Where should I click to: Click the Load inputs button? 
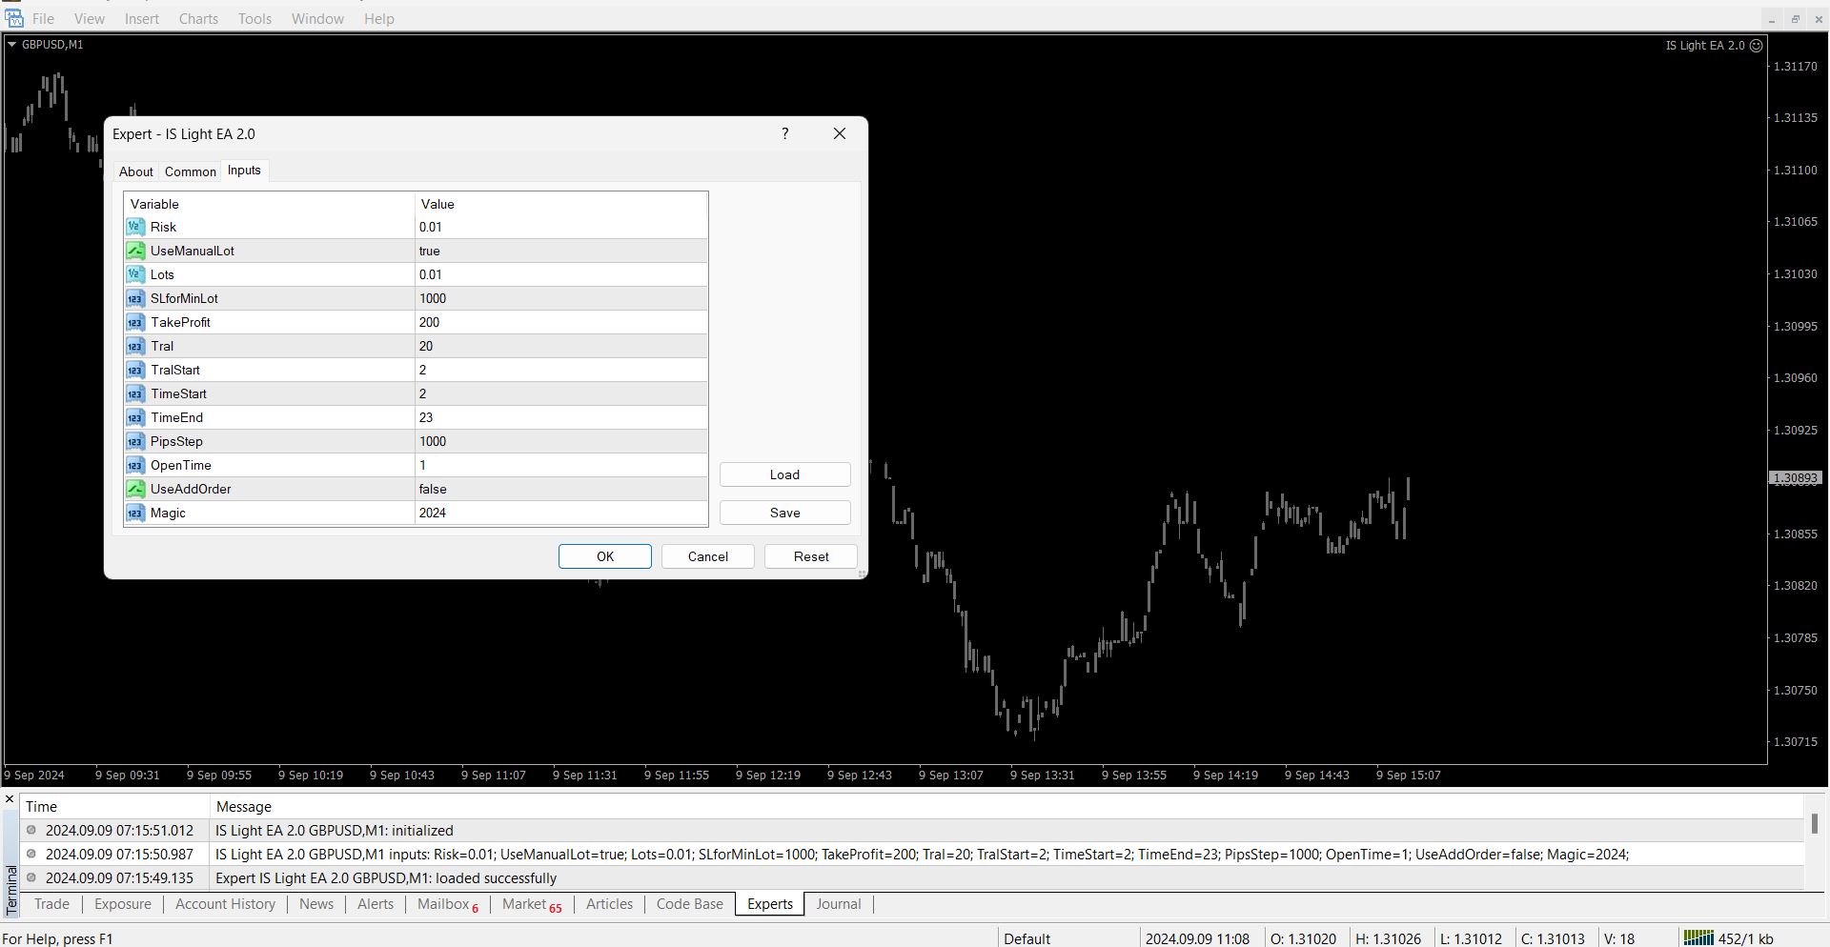tap(784, 474)
